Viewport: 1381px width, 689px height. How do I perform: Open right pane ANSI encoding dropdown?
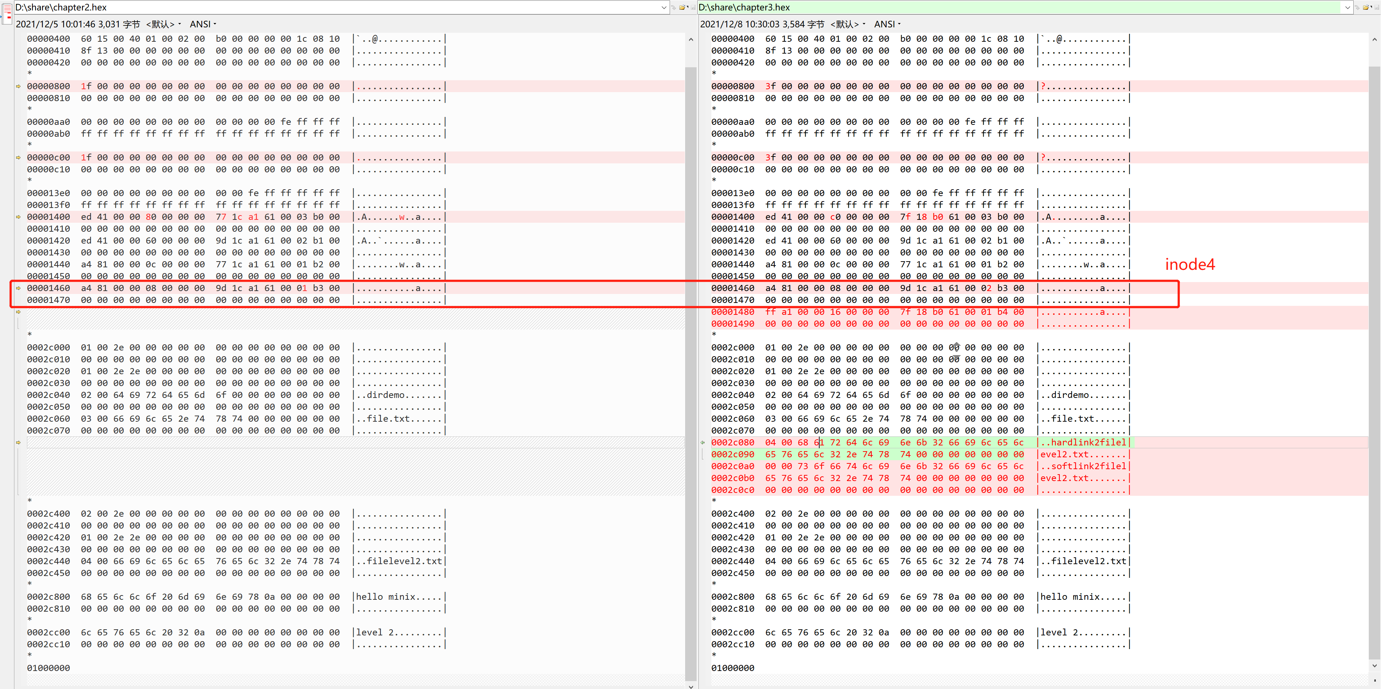point(887,24)
